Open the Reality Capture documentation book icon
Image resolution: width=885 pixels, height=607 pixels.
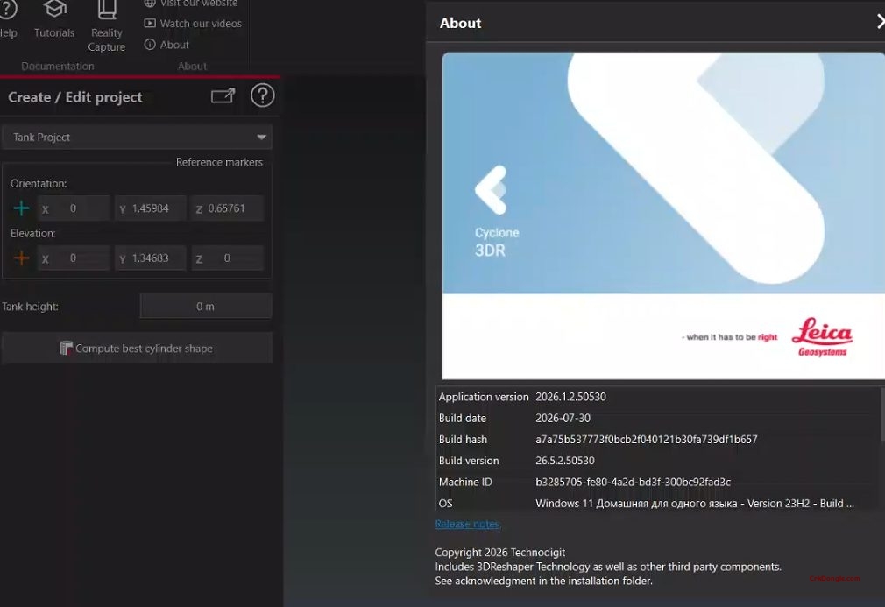pos(107,10)
